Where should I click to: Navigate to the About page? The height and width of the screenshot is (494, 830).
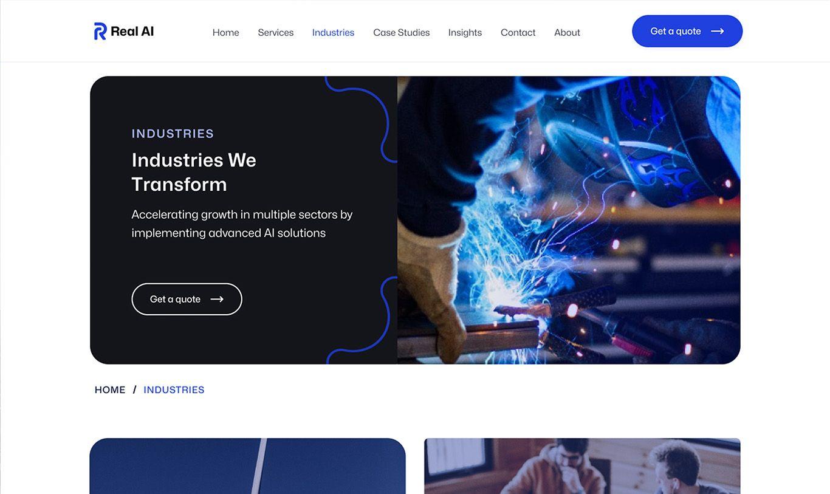pyautogui.click(x=567, y=32)
